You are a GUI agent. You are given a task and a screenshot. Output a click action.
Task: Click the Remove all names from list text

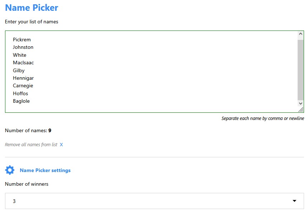[x=31, y=145]
